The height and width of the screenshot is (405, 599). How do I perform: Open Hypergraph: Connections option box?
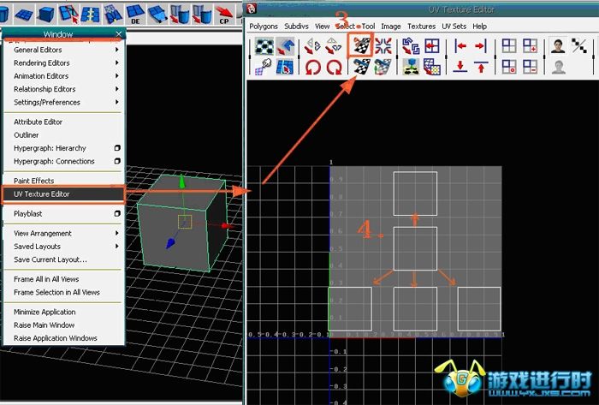point(117,161)
